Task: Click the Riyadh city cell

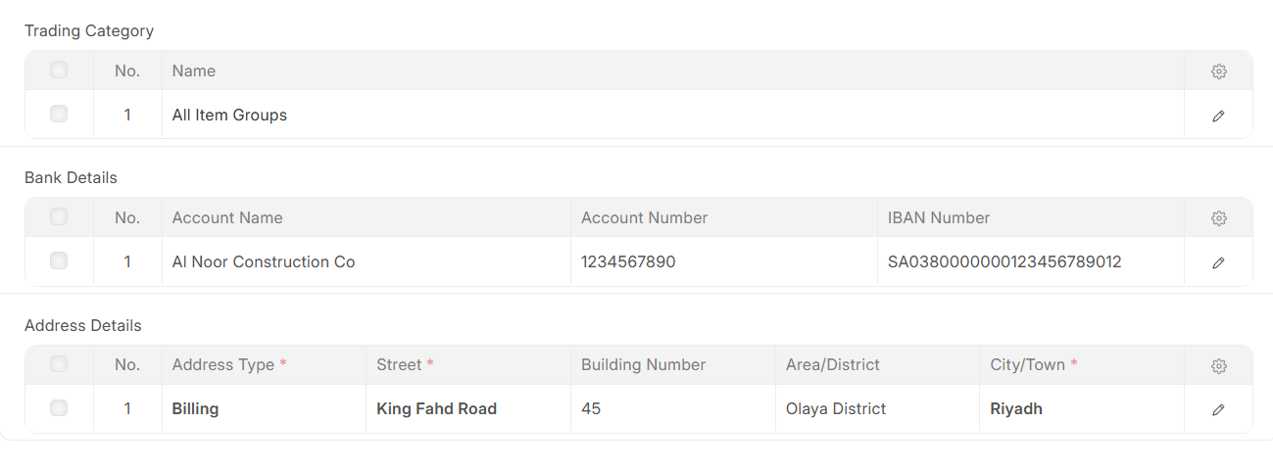Action: click(x=1016, y=408)
